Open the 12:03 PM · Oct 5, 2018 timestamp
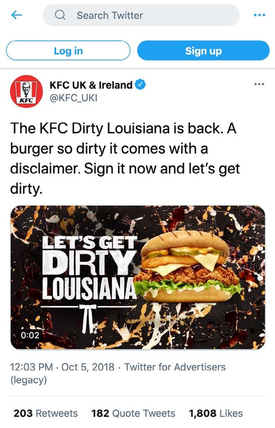The width and height of the screenshot is (275, 428). pos(62,367)
